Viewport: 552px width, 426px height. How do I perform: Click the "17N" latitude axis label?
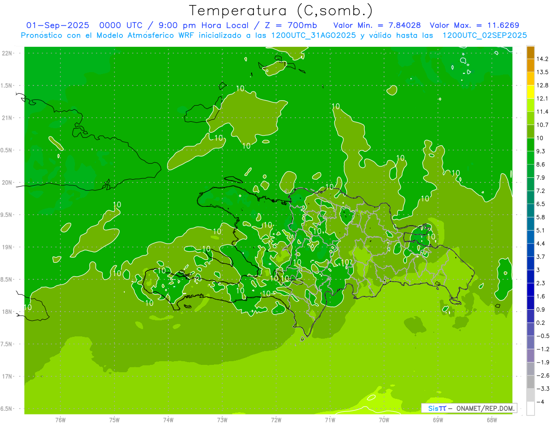coord(8,377)
